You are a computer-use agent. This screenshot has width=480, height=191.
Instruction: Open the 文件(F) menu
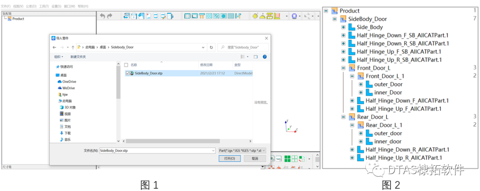pos(5,6)
